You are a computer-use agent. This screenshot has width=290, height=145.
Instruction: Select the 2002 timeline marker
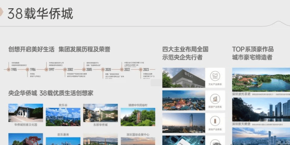(x=65, y=69)
